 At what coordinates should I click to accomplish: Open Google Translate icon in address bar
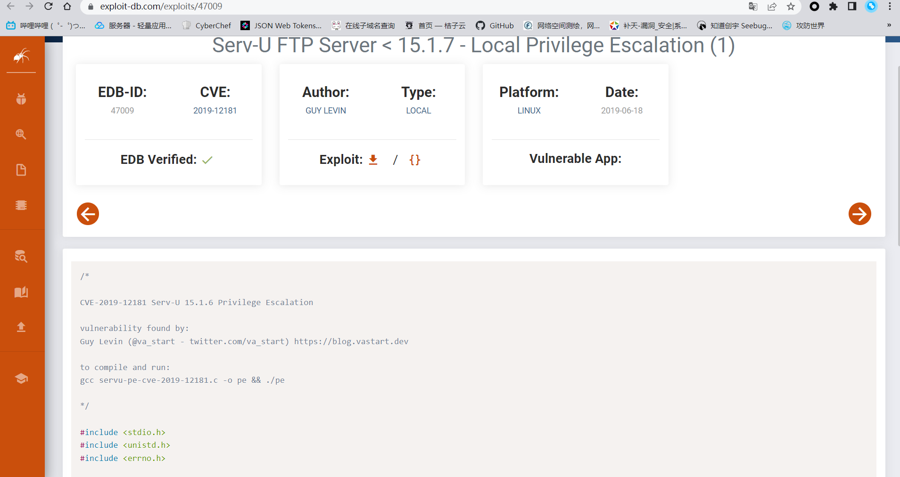(x=753, y=7)
